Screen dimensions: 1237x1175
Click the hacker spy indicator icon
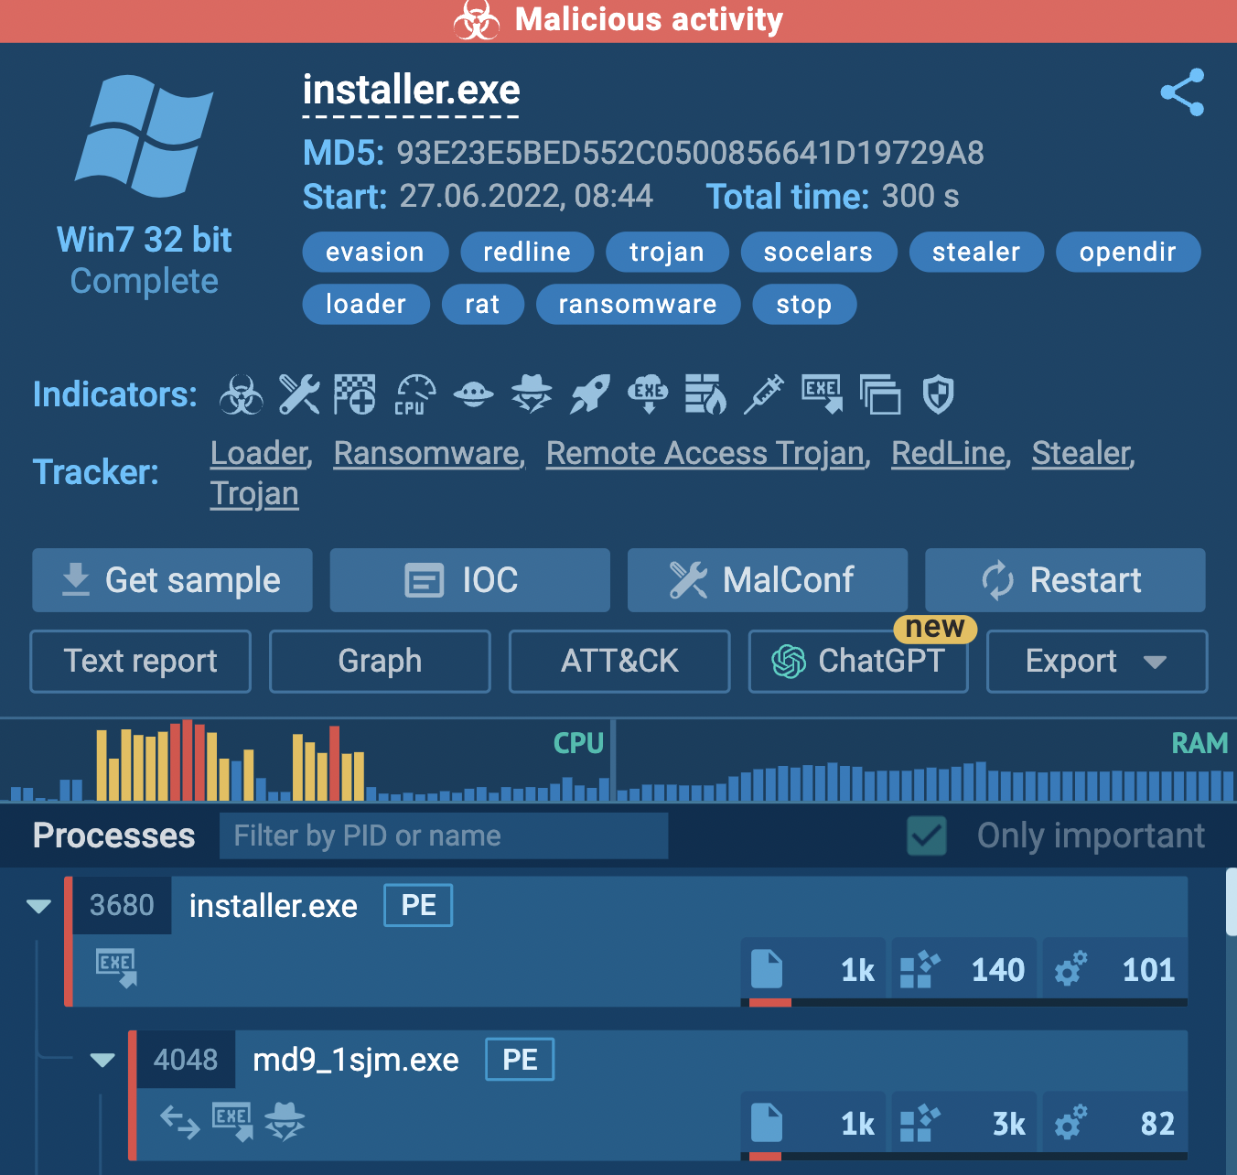532,395
